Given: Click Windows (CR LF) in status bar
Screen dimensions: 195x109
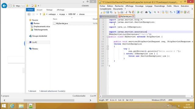Looking at the screenshot, I should pos(158,100).
